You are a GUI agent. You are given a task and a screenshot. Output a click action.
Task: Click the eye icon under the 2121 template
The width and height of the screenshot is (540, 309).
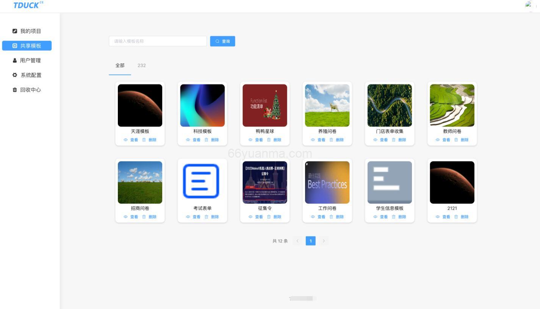click(x=438, y=217)
